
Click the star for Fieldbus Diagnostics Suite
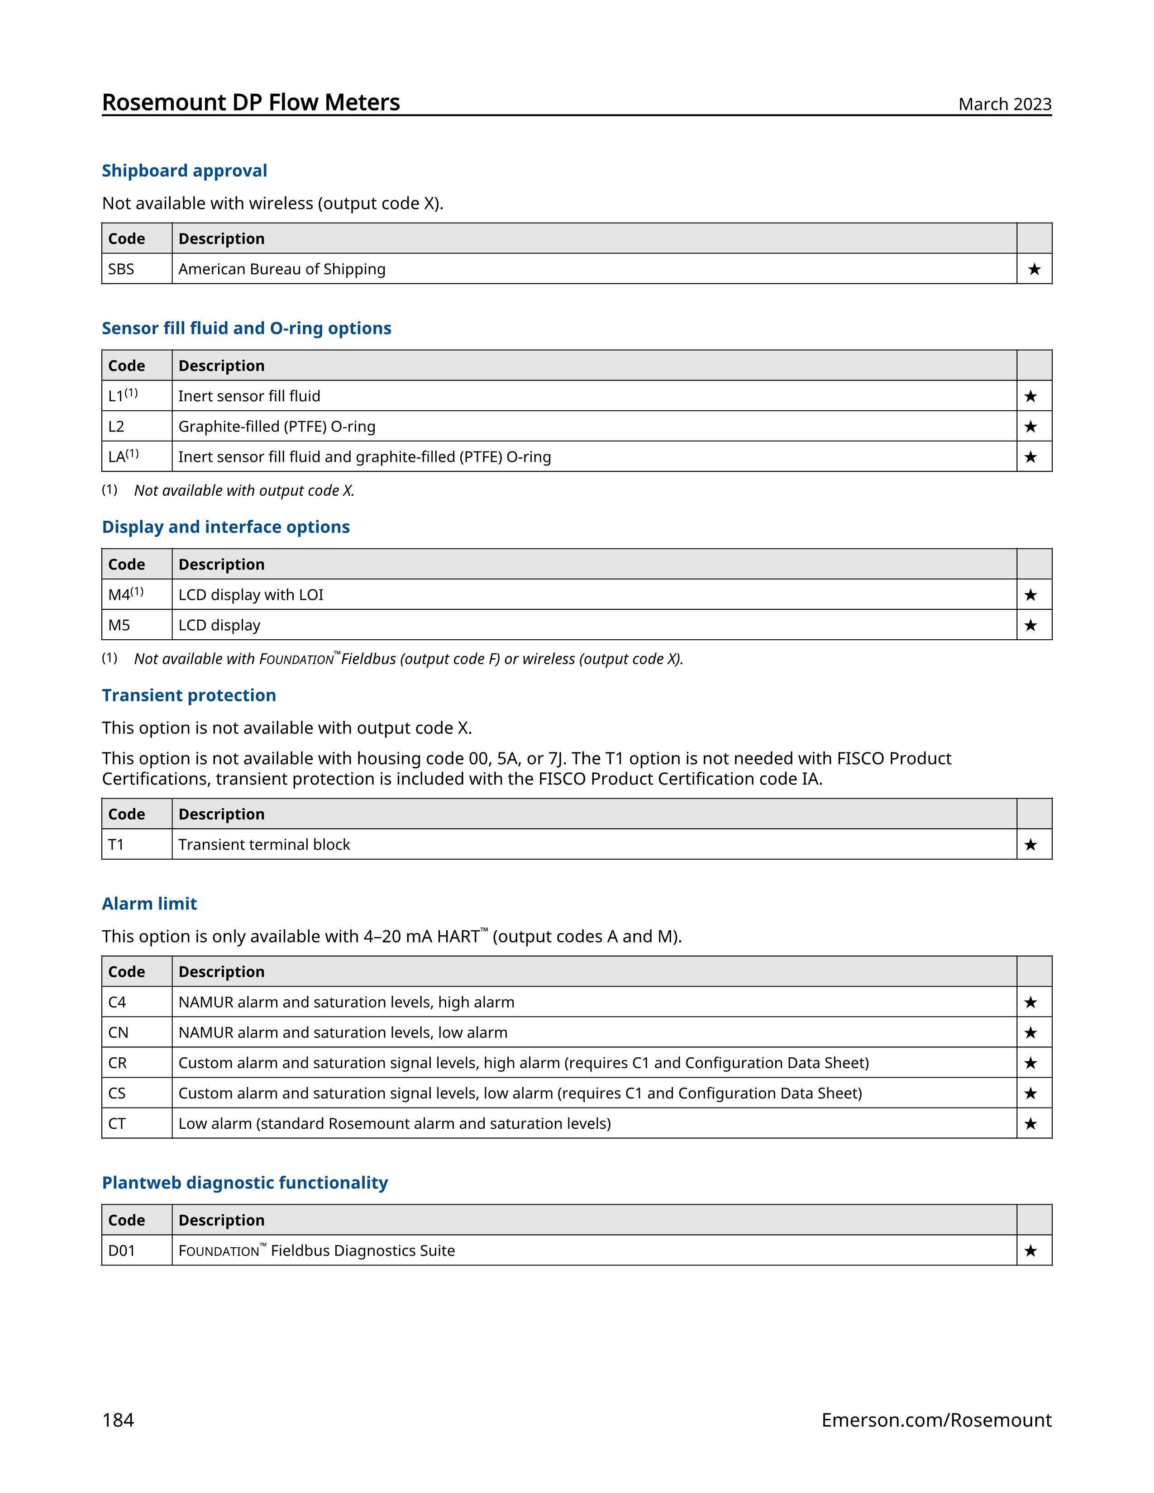click(1031, 1251)
